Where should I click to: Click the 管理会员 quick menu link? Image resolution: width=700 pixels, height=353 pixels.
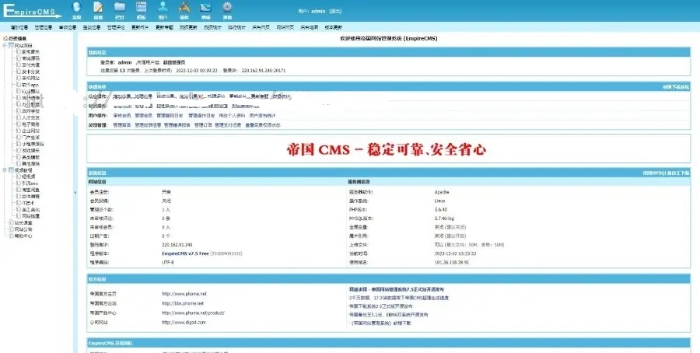[144, 114]
